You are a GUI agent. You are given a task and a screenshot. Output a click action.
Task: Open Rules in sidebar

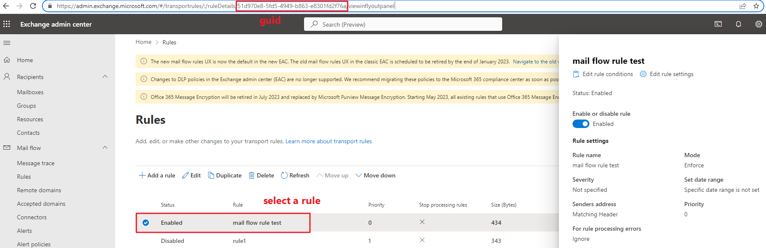(x=24, y=177)
